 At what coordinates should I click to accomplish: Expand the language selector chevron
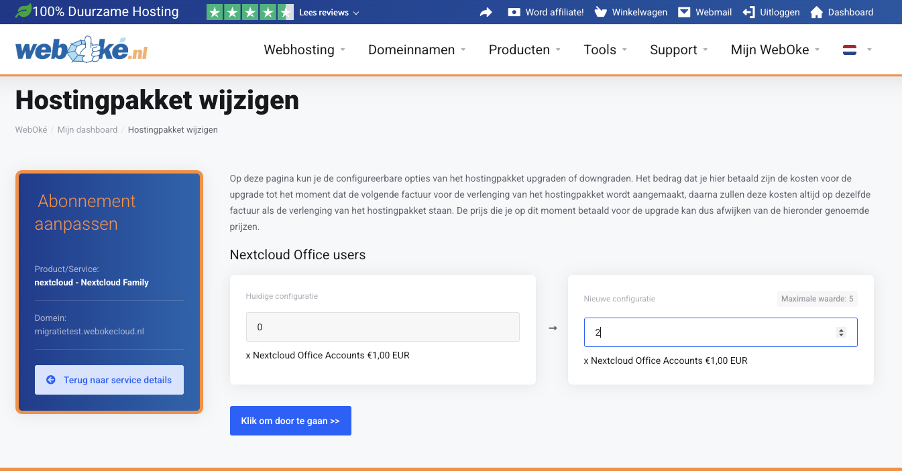click(869, 50)
